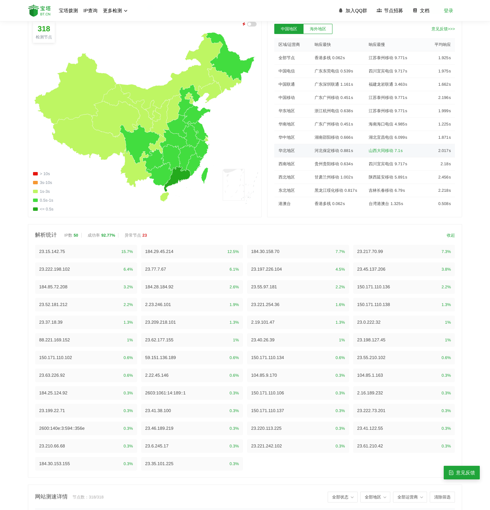Click the node recruitment people icon

pyautogui.click(x=379, y=11)
